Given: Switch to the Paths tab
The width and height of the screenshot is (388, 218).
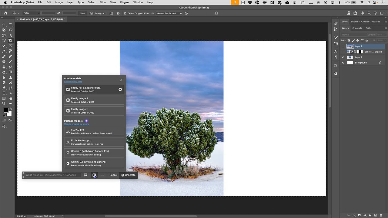Looking at the screenshot, I should [x=368, y=28].
